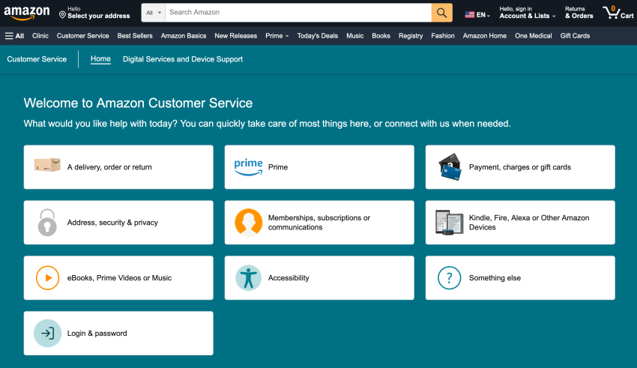
Task: Open the hamburger All menu
Action: (14, 36)
